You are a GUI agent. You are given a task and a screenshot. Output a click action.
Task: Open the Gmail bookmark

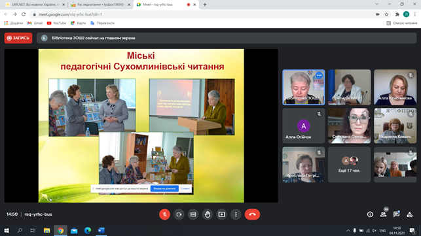point(35,23)
